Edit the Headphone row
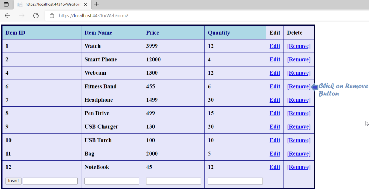369x192 pixels. [275, 100]
